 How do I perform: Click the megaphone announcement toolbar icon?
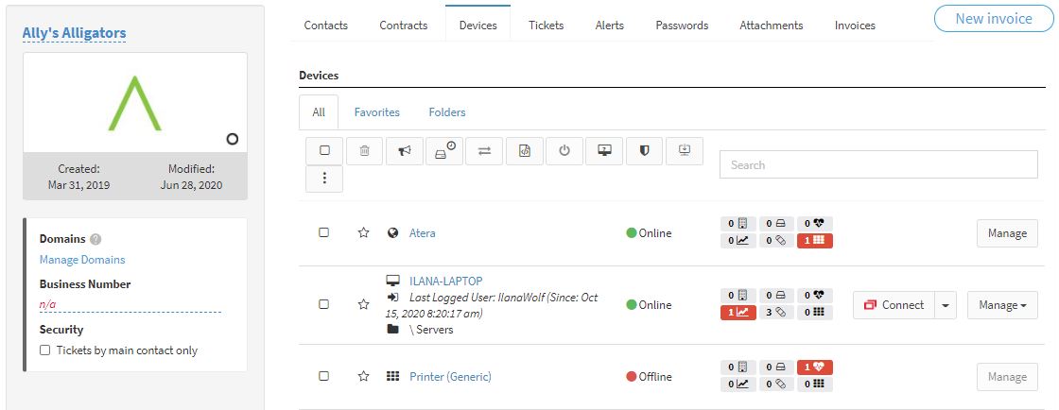point(405,151)
